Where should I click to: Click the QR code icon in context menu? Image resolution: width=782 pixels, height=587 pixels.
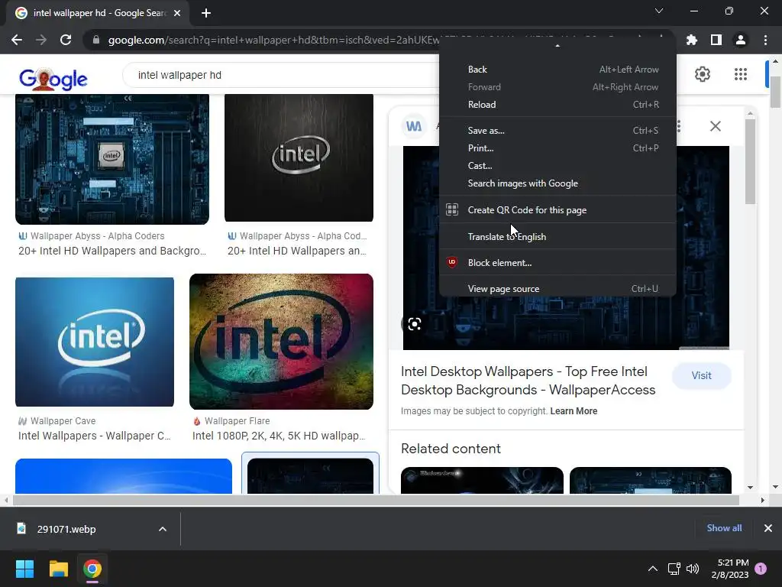click(x=452, y=209)
